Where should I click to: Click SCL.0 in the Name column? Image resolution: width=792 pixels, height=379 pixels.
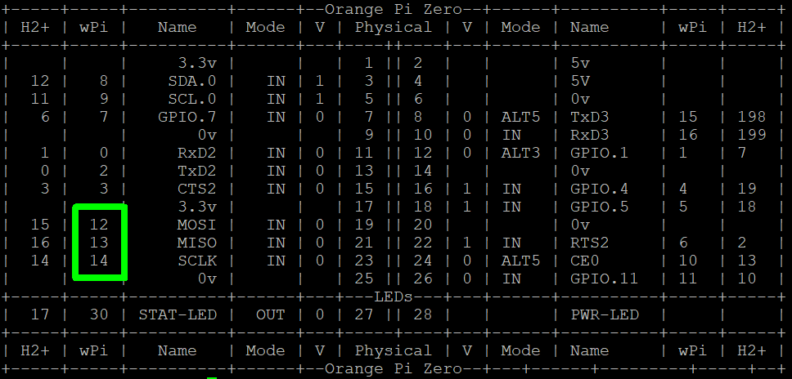point(192,99)
